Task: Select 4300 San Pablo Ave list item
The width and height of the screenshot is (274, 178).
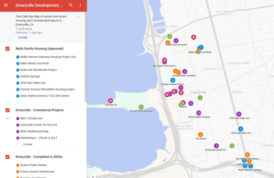Action: click(x=31, y=83)
